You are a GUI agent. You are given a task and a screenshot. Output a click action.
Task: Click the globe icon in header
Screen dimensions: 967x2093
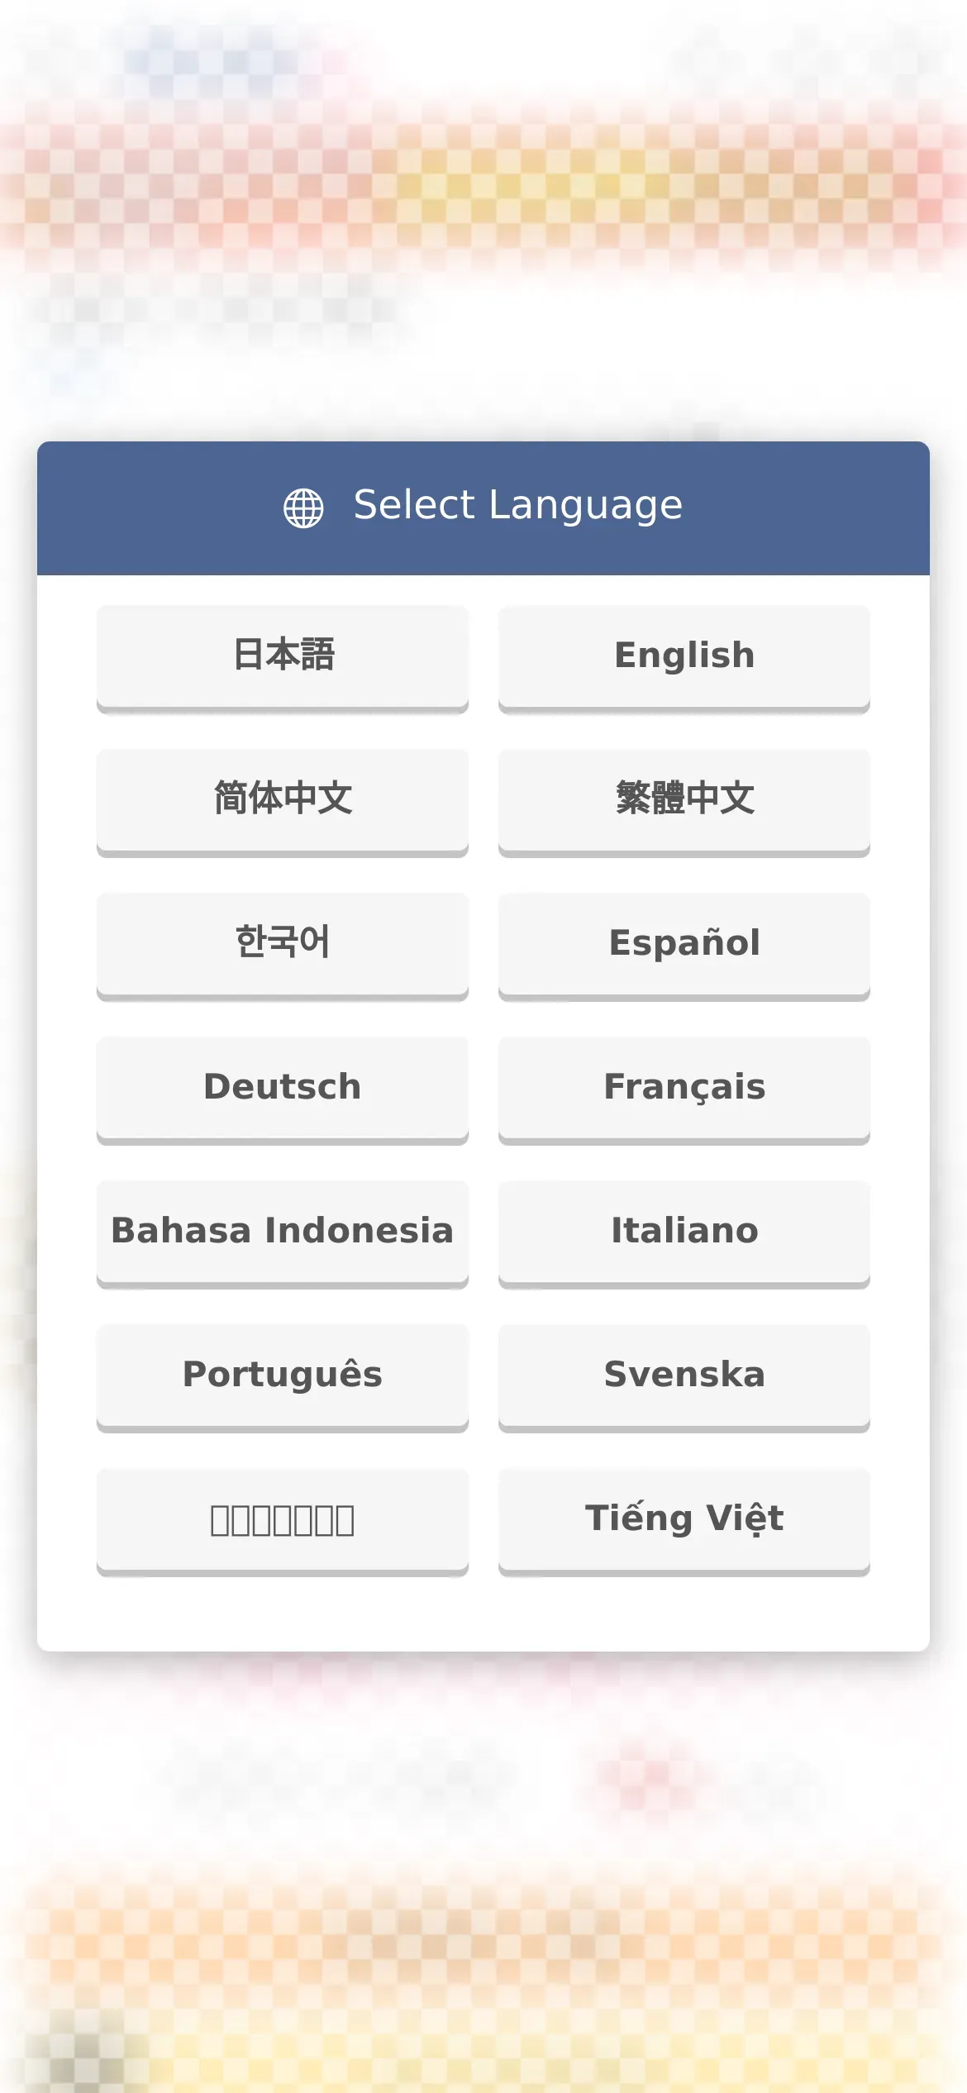coord(303,508)
